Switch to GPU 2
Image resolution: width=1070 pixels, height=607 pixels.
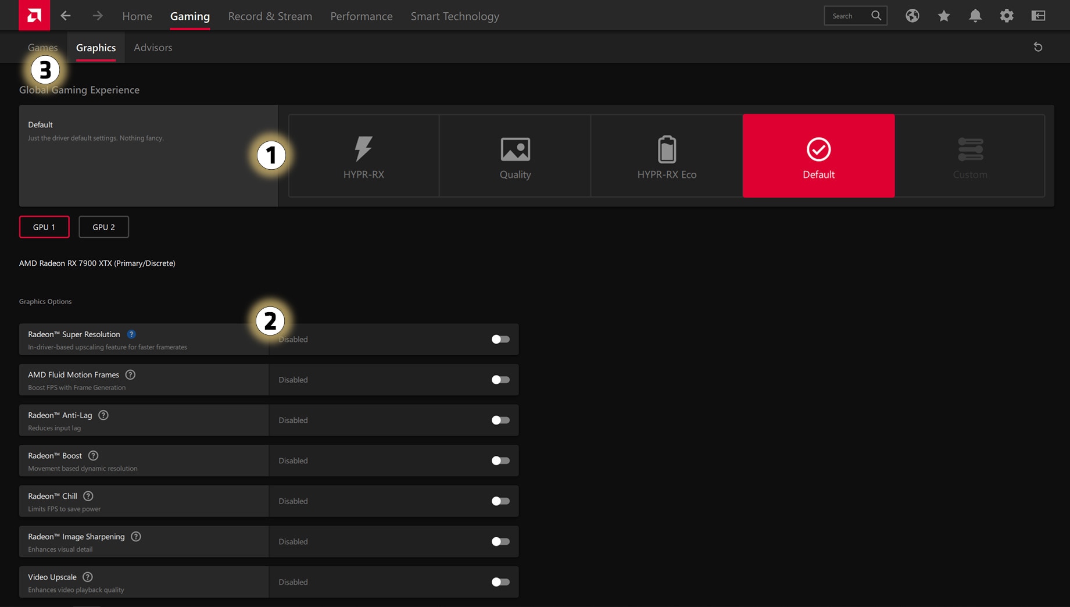tap(103, 227)
